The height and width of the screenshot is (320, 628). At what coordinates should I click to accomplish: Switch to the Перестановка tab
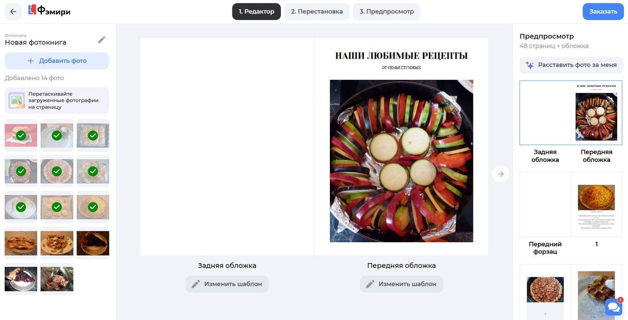pos(317,11)
